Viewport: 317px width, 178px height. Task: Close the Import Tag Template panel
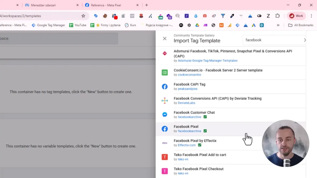[165, 39]
